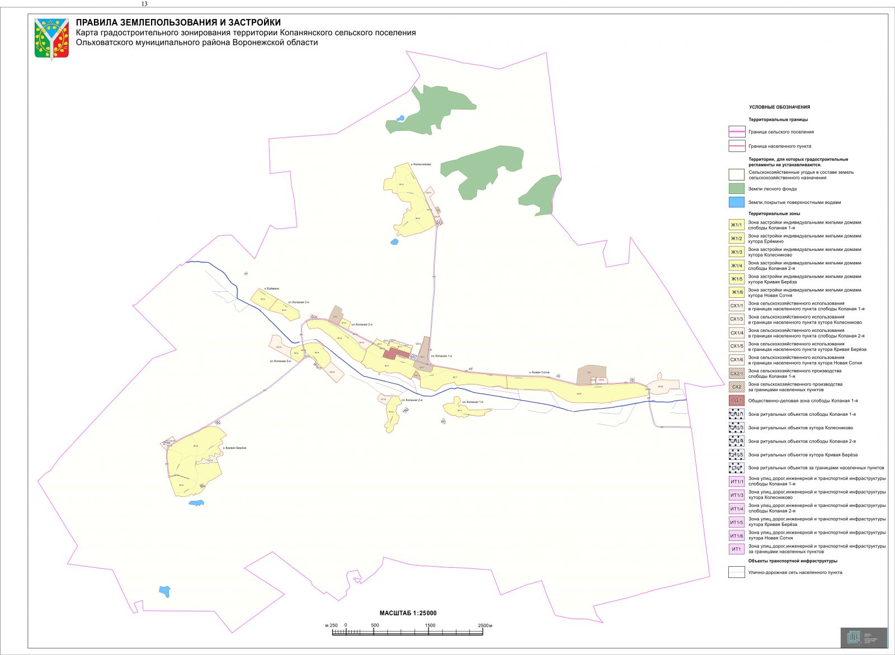Click the 'х. Ерёмино' map label
The width and height of the screenshot is (895, 655).
coord(272,288)
